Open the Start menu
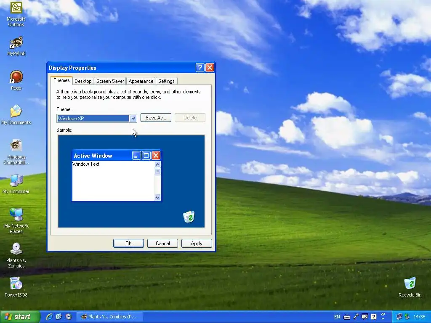The width and height of the screenshot is (431, 323). (20, 317)
